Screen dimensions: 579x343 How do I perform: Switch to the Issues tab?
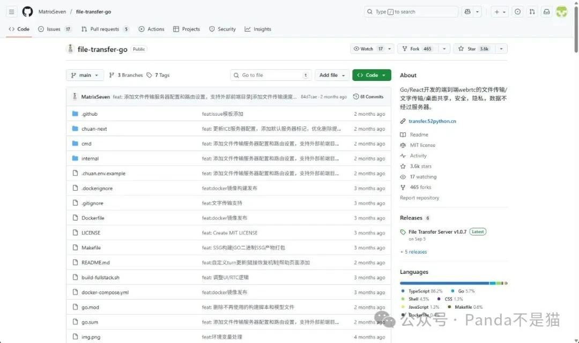click(x=54, y=29)
